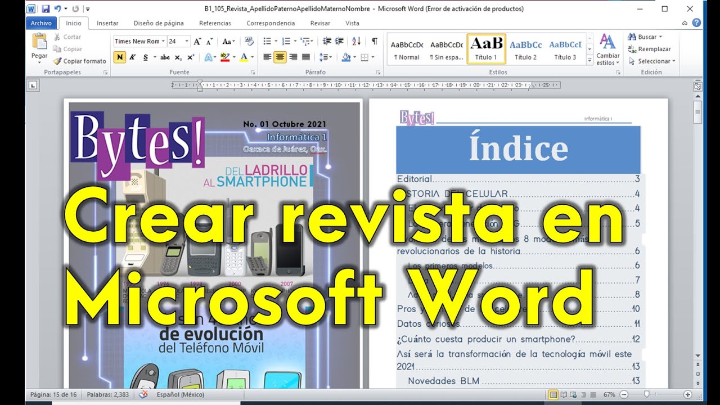The height and width of the screenshot is (405, 720).
Task: Click the Undo arrow icon
Action: click(57, 8)
